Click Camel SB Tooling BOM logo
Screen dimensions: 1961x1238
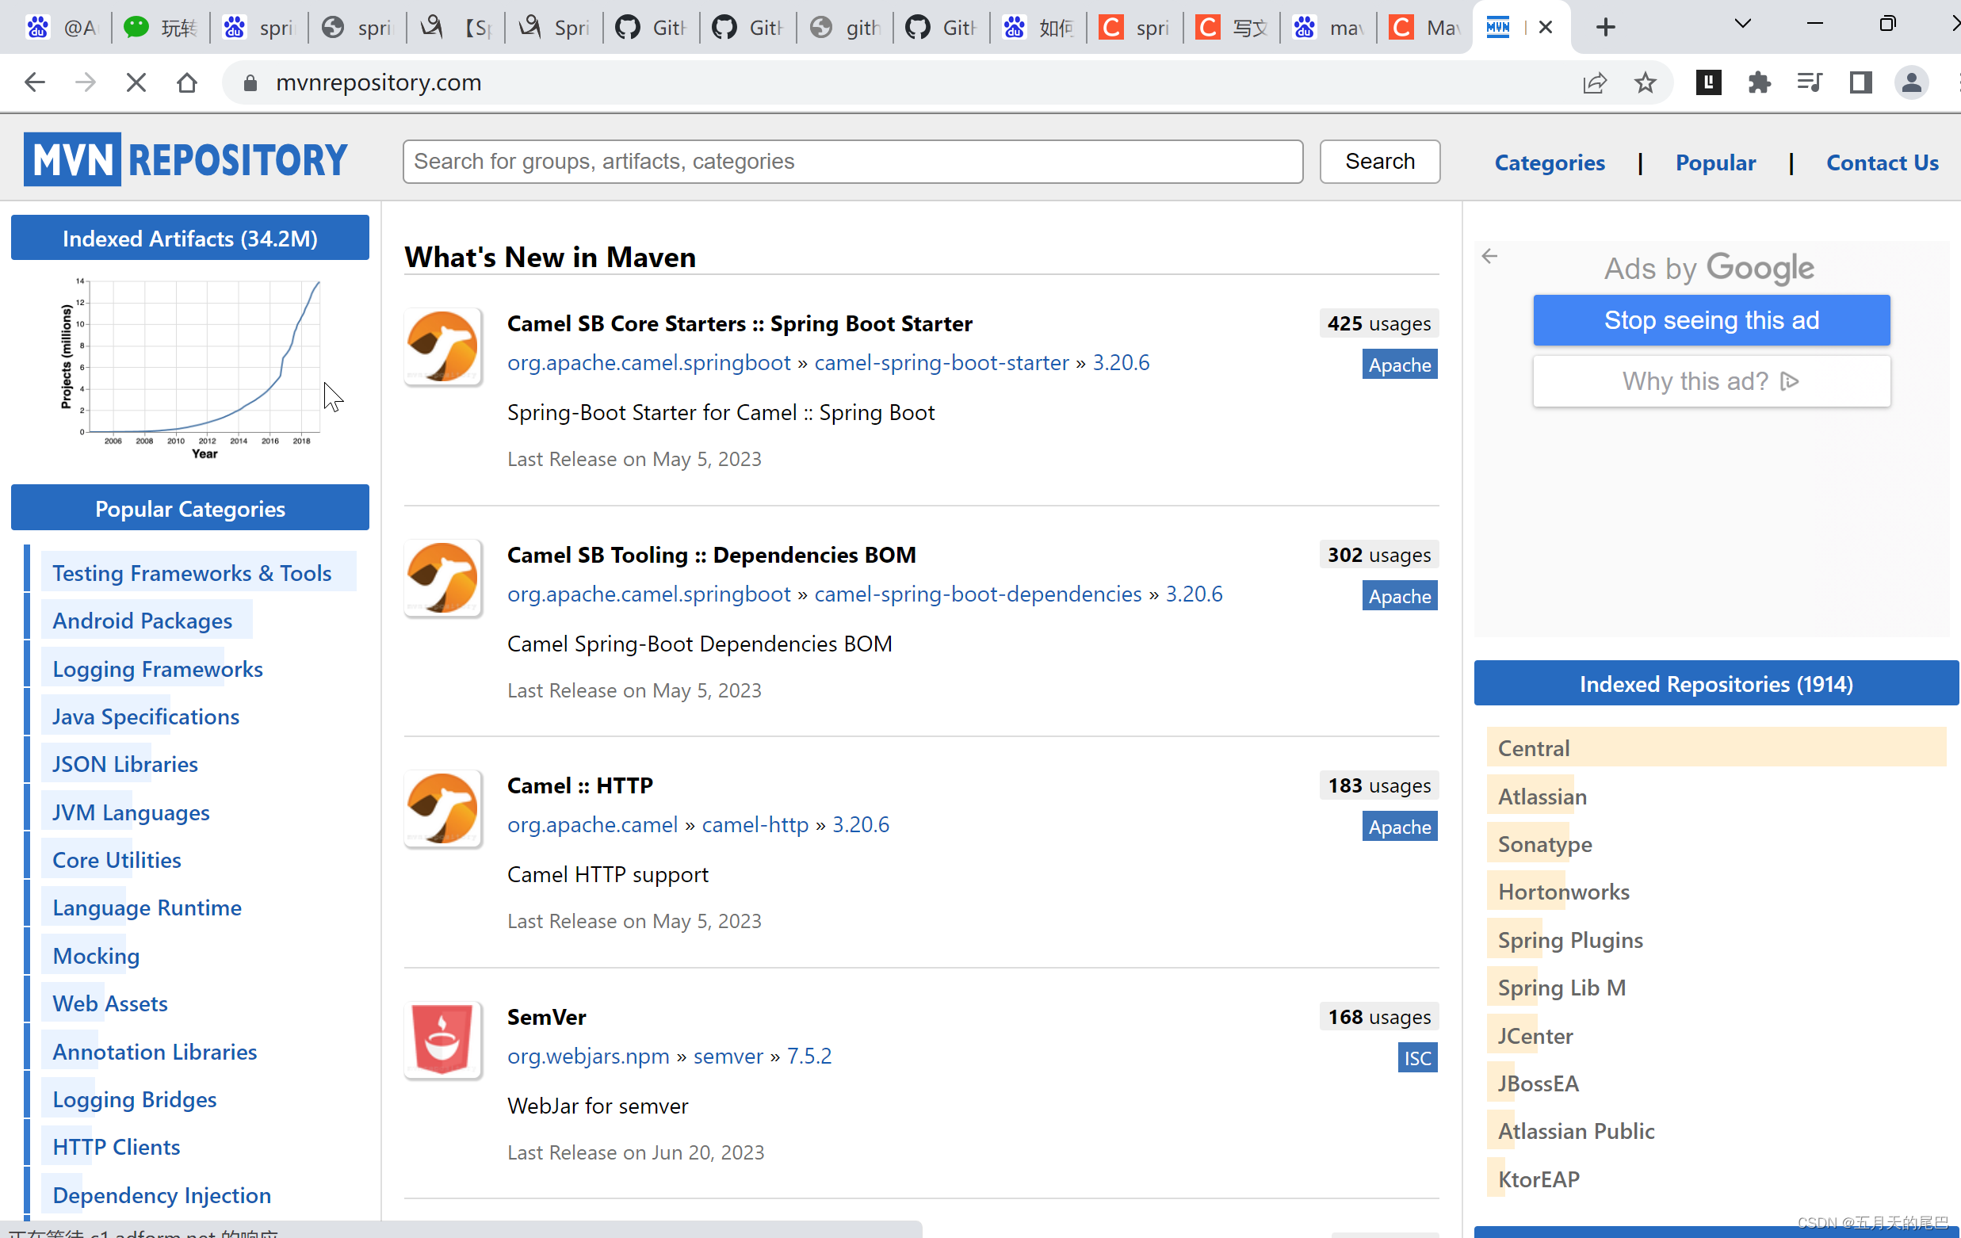[442, 578]
